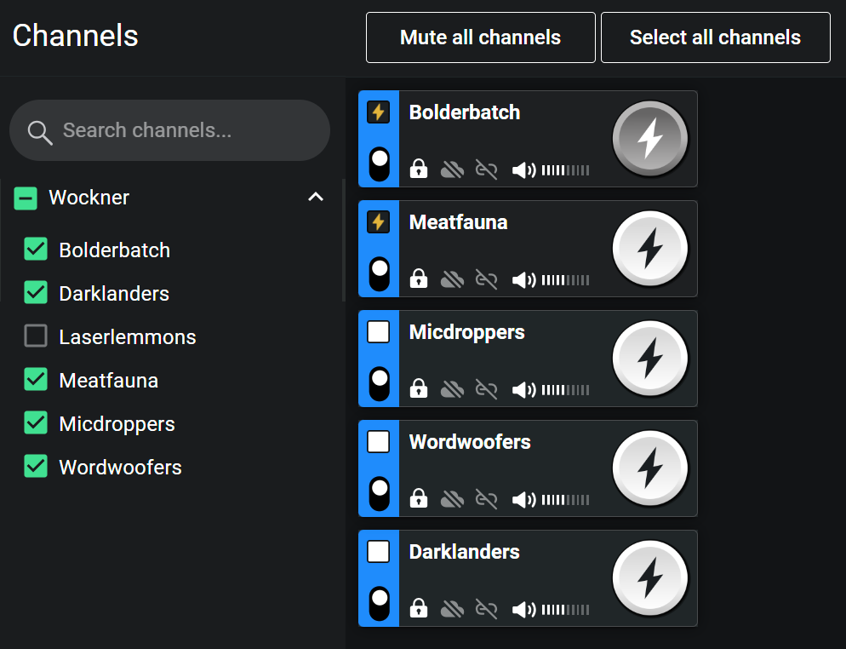Adjust the volume level bar on Meatfauna
The height and width of the screenshot is (649, 846).
point(565,280)
